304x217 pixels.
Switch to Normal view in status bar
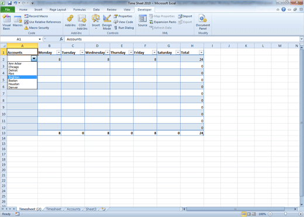point(244,214)
